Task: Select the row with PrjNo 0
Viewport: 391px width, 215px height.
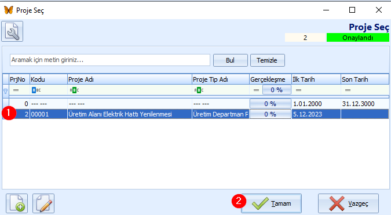Action: [196, 104]
